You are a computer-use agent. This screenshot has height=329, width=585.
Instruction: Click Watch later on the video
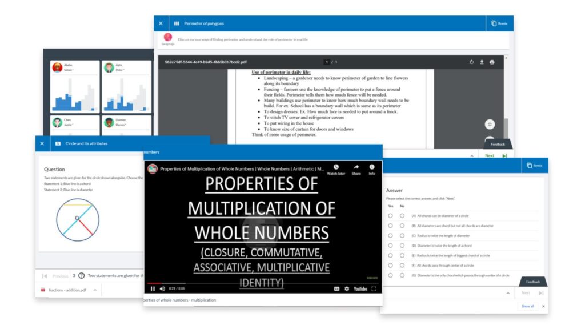(336, 169)
